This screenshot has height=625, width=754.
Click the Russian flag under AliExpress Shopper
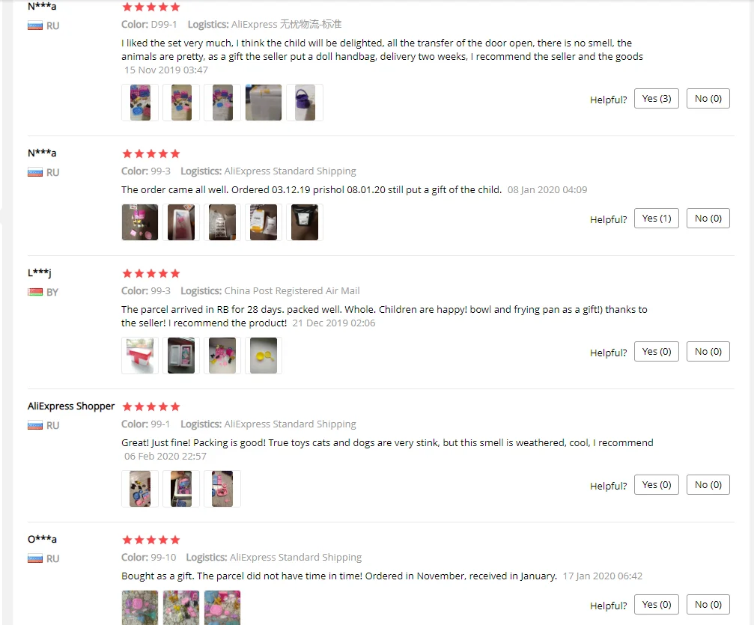pos(35,425)
